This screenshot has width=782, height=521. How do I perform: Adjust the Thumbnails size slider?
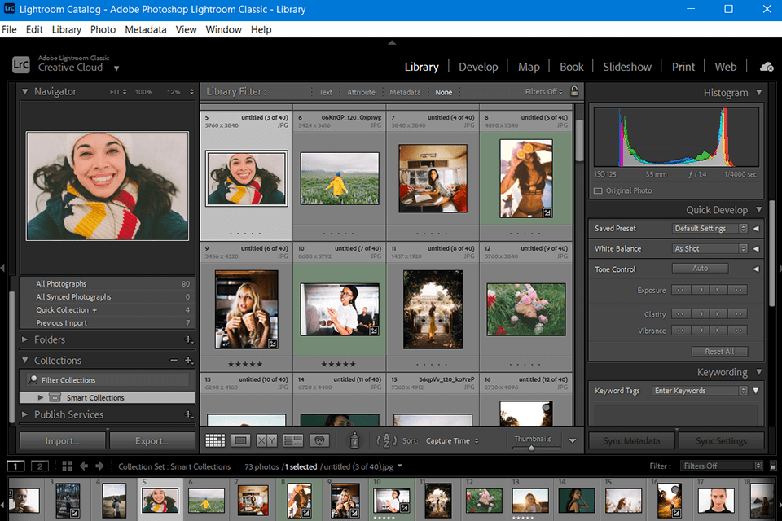531,448
